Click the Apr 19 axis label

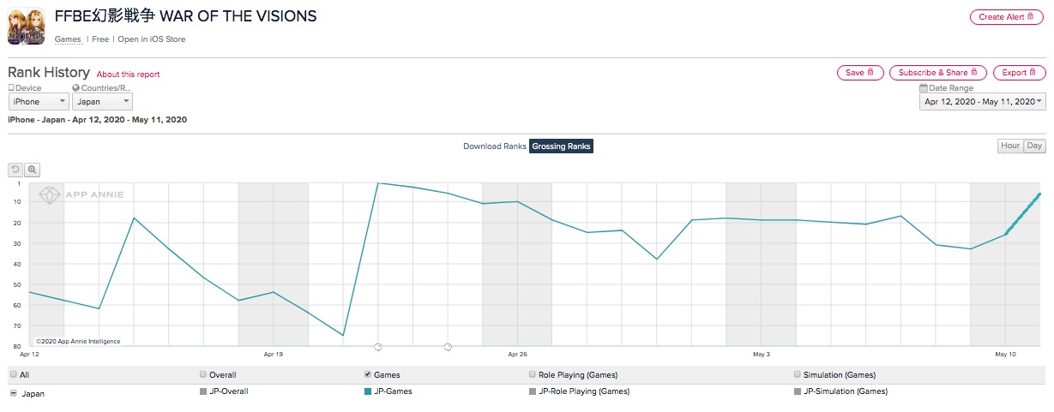pos(273,354)
